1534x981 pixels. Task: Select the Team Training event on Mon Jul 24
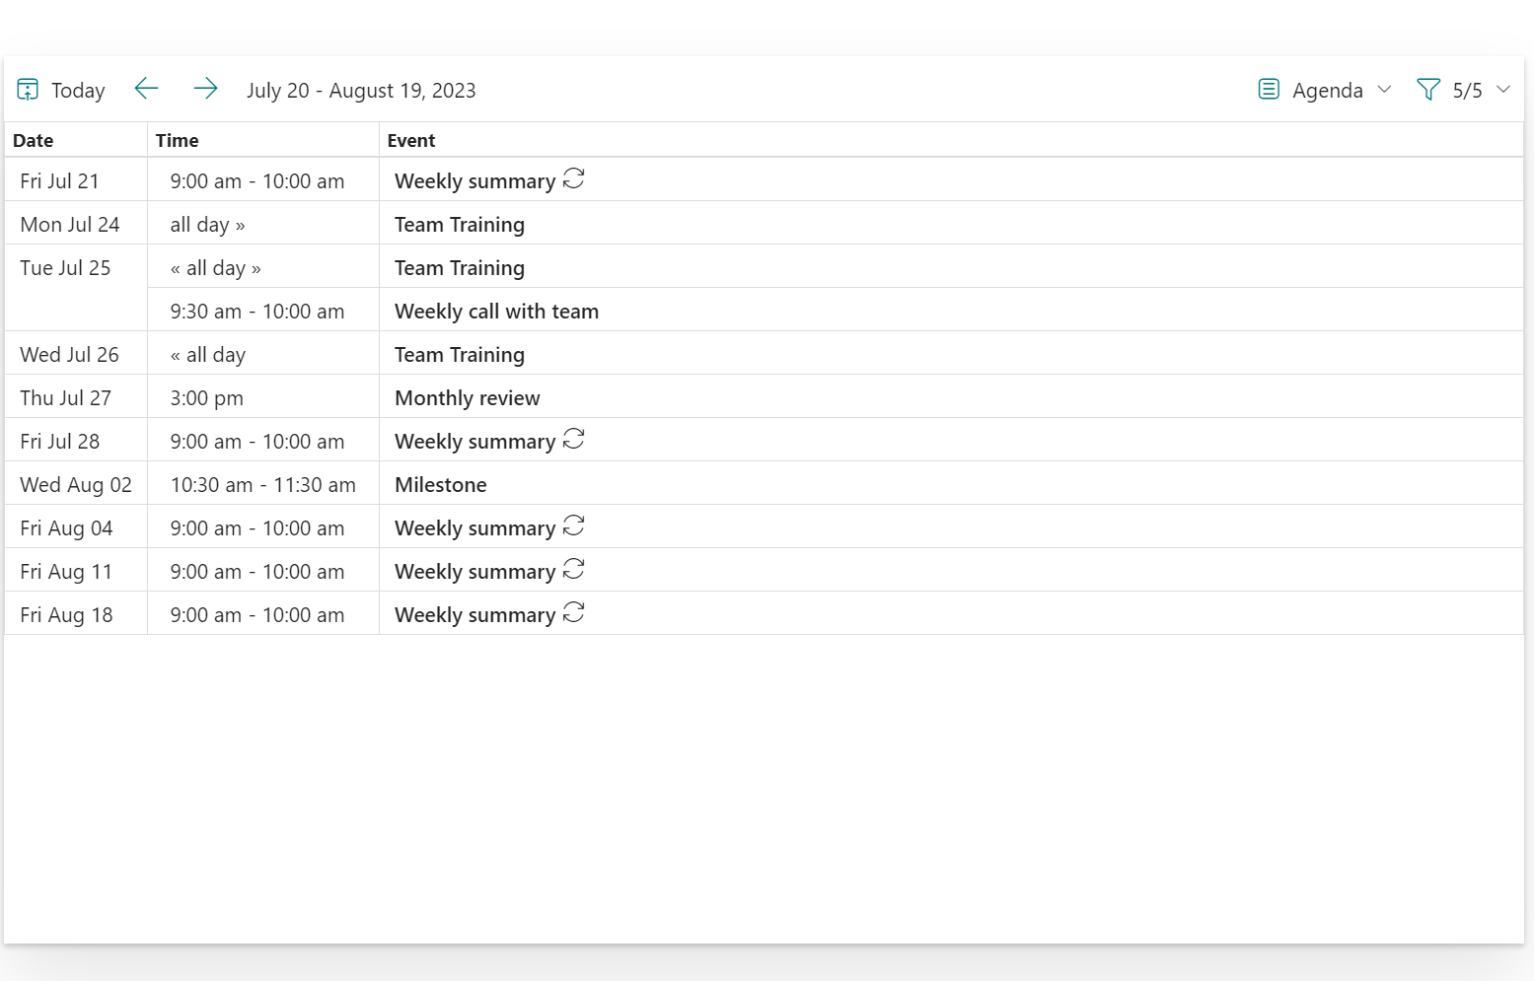tap(460, 225)
